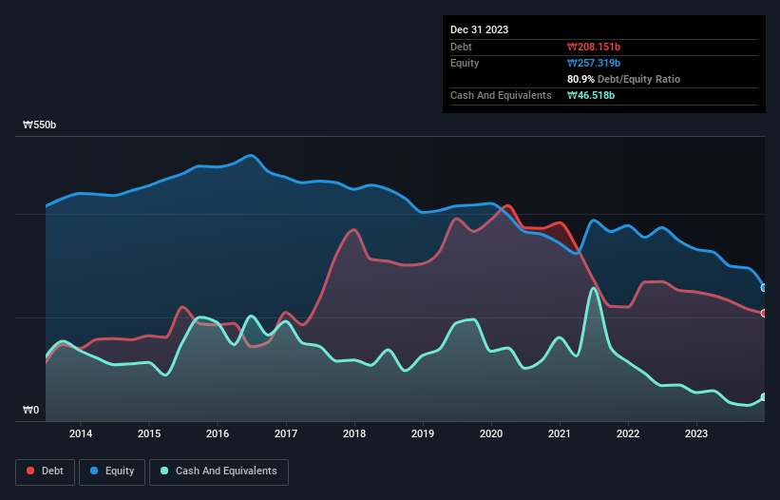The height and width of the screenshot is (500, 780).
Task: Click the 80.9% Debt/Equity Ratio text
Action: point(623,79)
